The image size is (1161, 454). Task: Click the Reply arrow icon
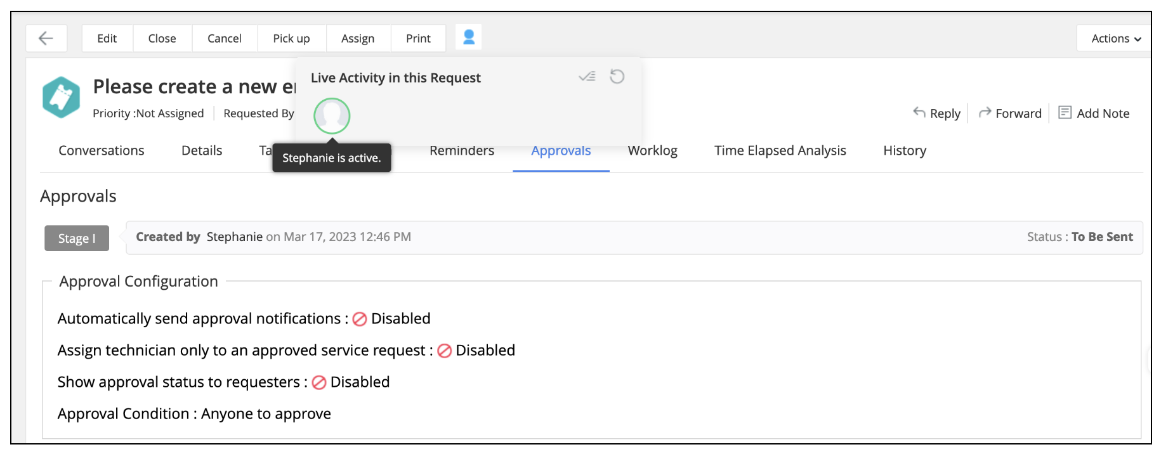919,112
